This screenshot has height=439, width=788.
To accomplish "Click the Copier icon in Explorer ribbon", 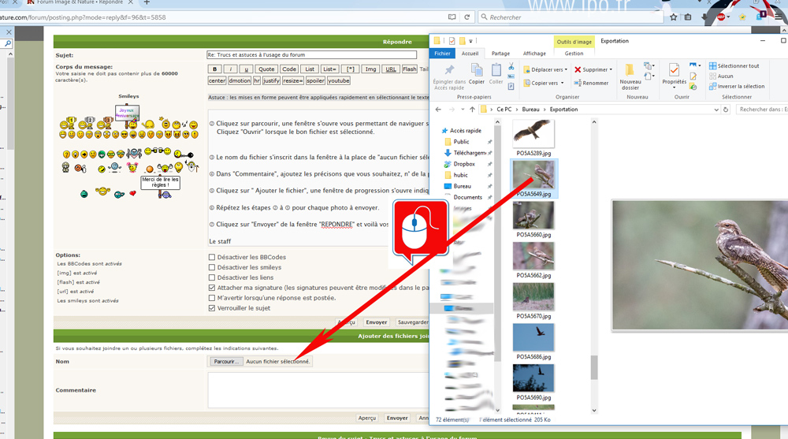I will [x=477, y=73].
